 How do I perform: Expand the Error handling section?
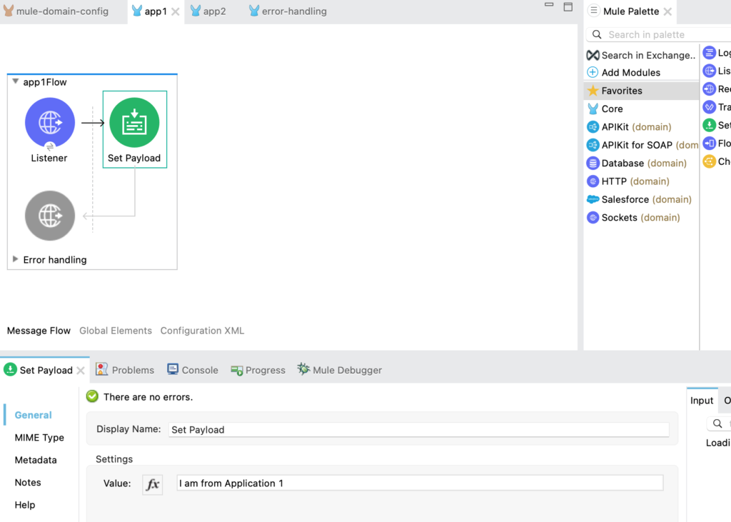point(16,259)
